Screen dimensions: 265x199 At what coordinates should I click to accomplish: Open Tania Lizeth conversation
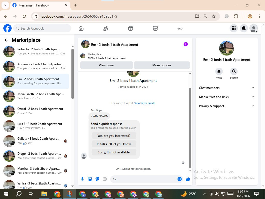coord(35,96)
